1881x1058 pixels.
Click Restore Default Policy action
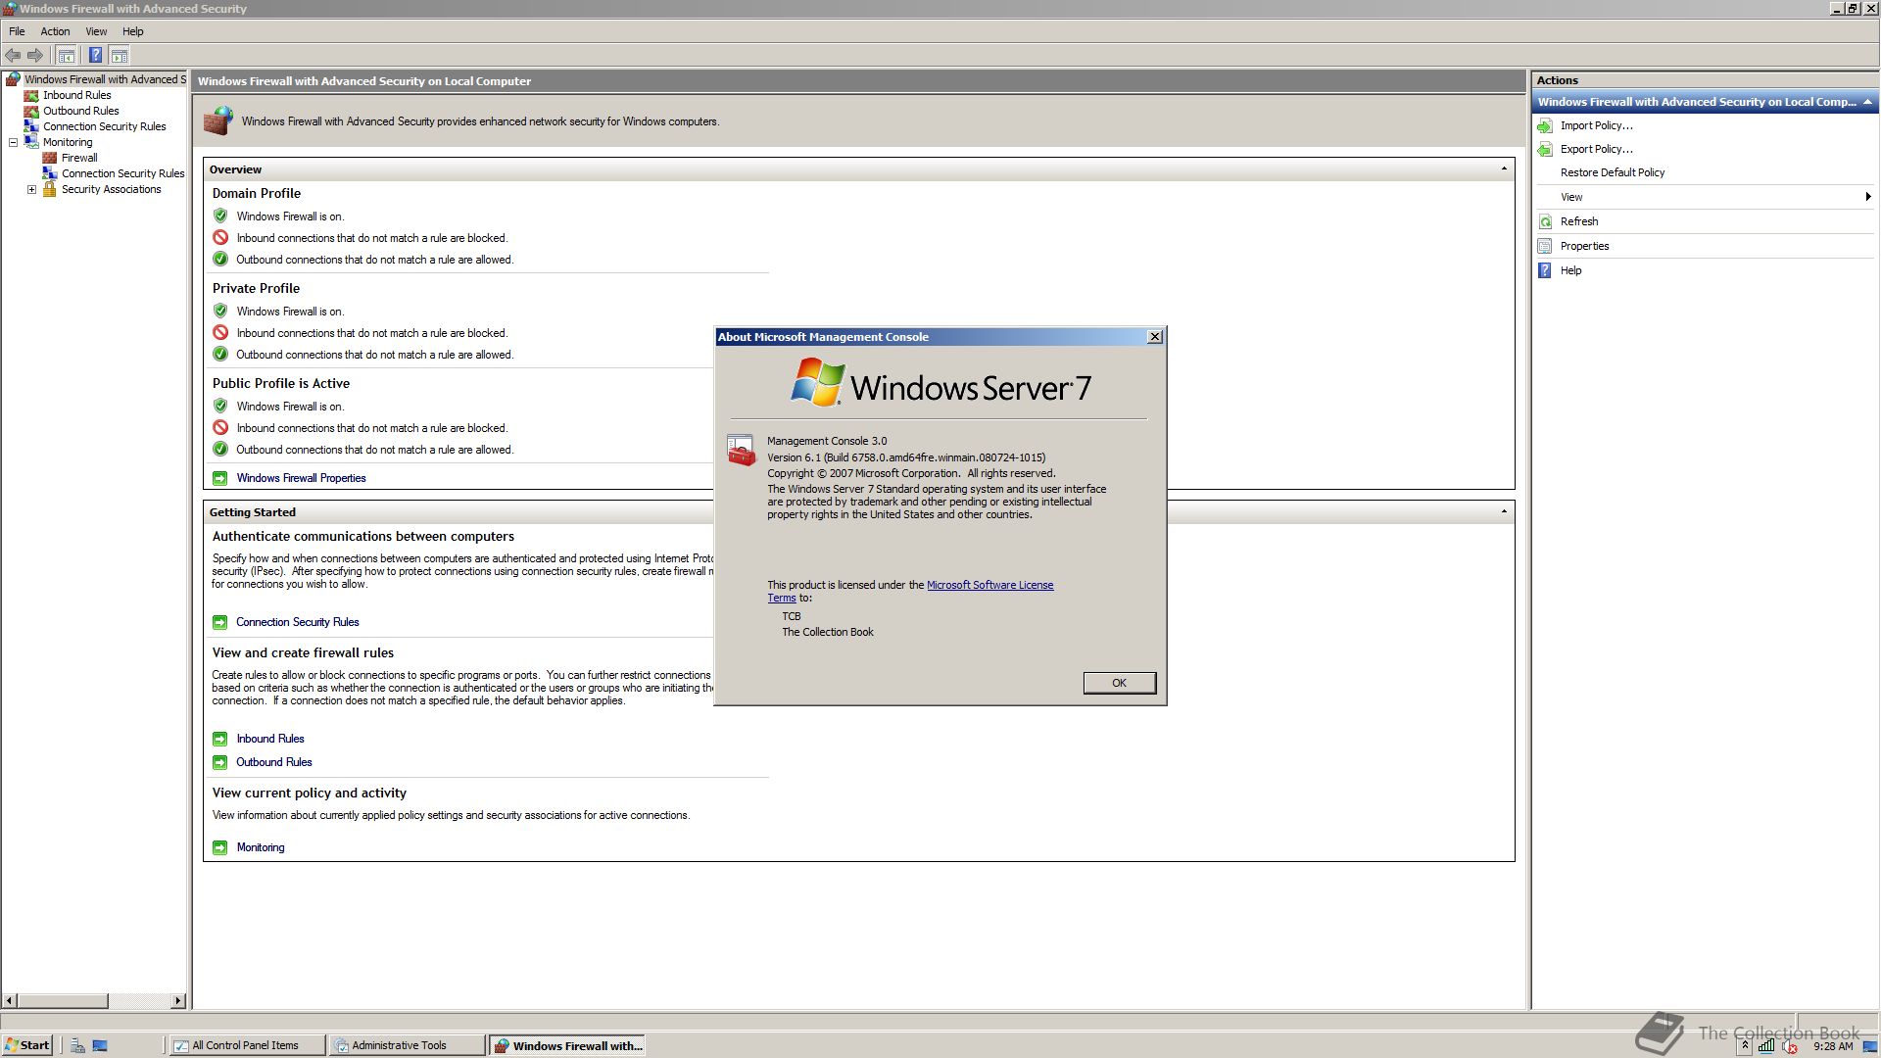tap(1612, 172)
